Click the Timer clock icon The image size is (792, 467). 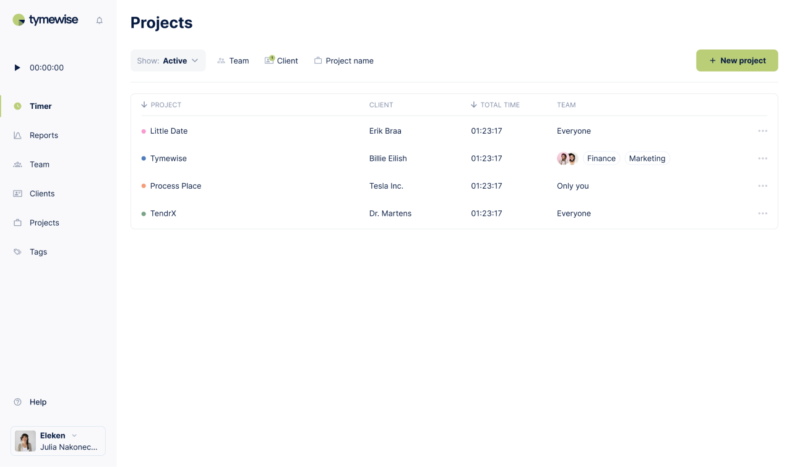click(x=17, y=106)
